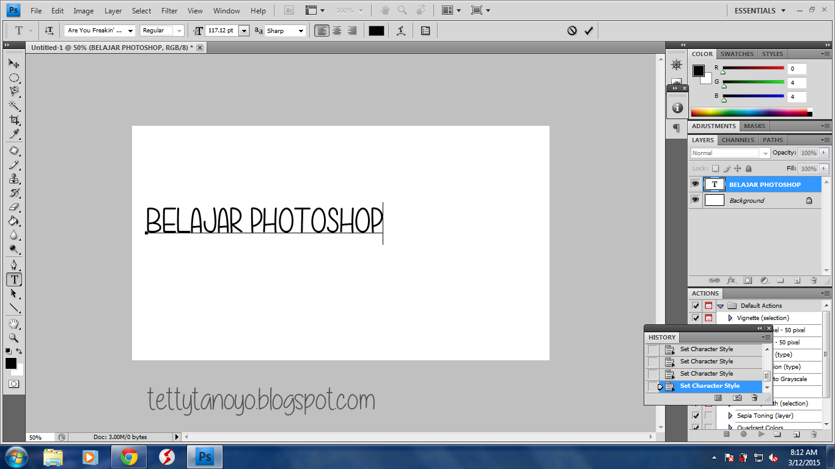Image resolution: width=835 pixels, height=469 pixels.
Task: Open Windows Explorer from the taskbar
Action: point(54,457)
